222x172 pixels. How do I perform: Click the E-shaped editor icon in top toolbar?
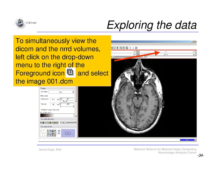tap(118, 48)
